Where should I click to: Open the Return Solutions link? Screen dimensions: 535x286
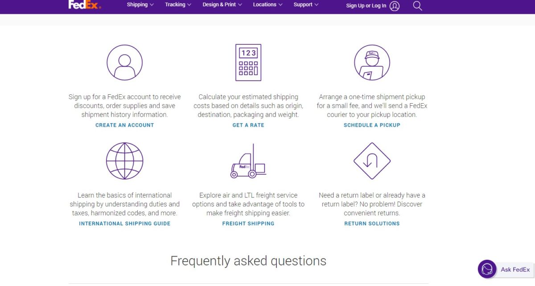coord(372,224)
